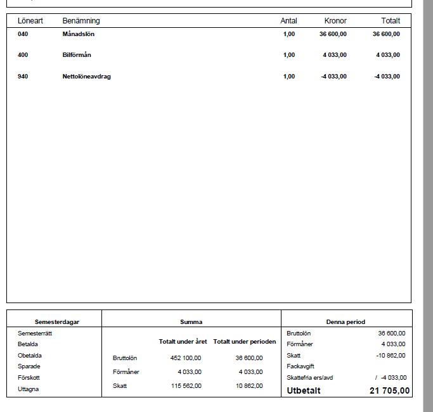Click Skatt label in Summa section

click(120, 386)
